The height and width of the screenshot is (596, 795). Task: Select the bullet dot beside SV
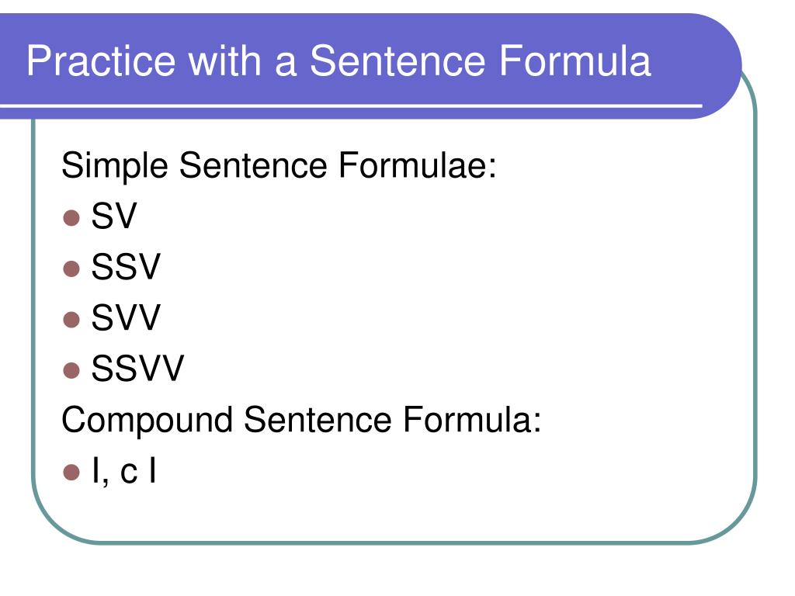71,218
